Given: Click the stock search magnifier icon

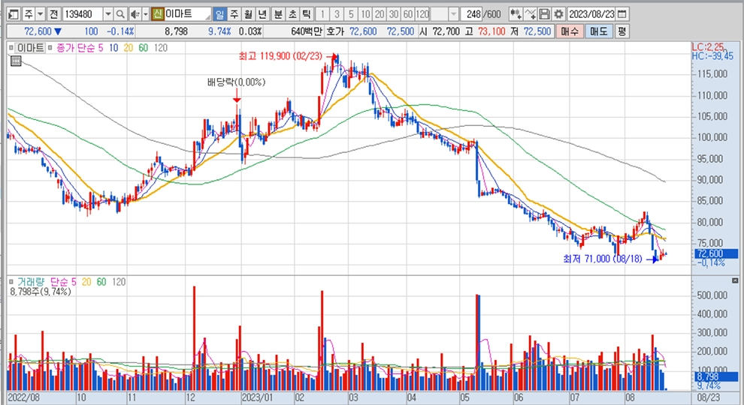Looking at the screenshot, I should pyautogui.click(x=121, y=14).
